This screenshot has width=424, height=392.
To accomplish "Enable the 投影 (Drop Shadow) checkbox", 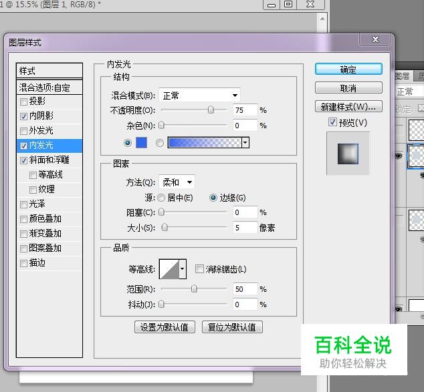I will (x=24, y=102).
